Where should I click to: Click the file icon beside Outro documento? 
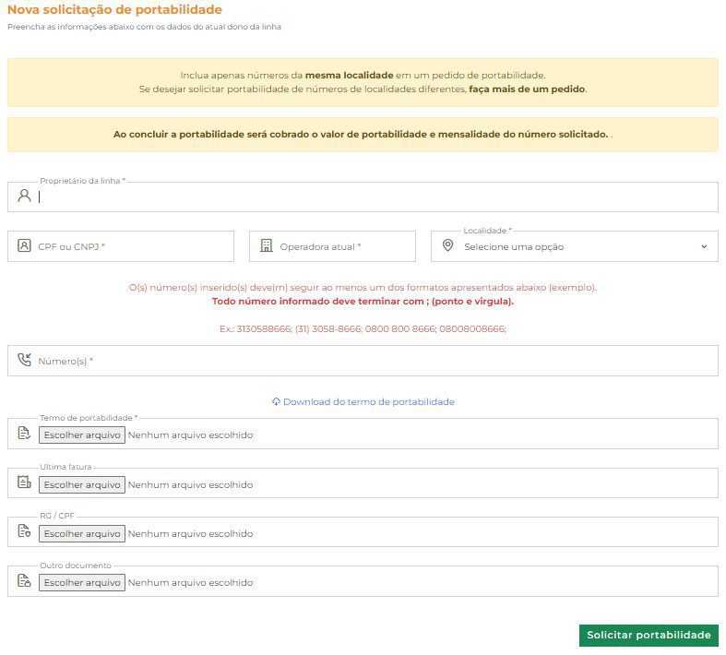tap(24, 581)
